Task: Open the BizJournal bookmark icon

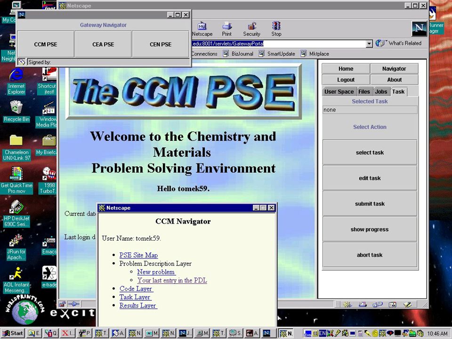Action: 226,53
